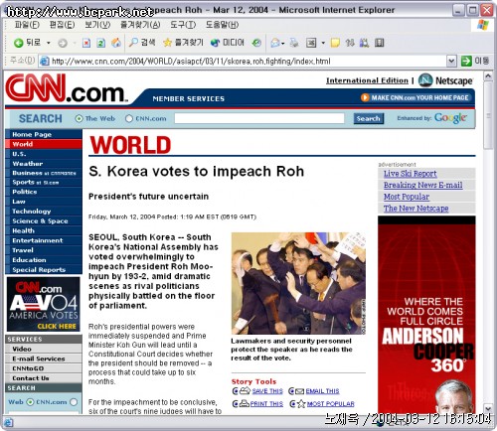Click the Print This printer icon

pyautogui.click(x=245, y=404)
